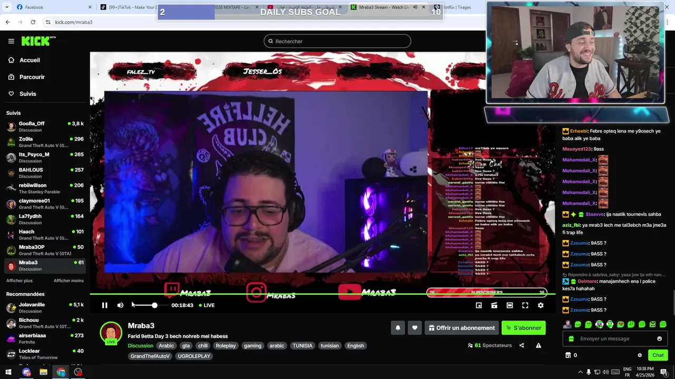Screen dimensions: 675x379
Task: Open claymoree01 channel in sidebar
Action: 45,204
